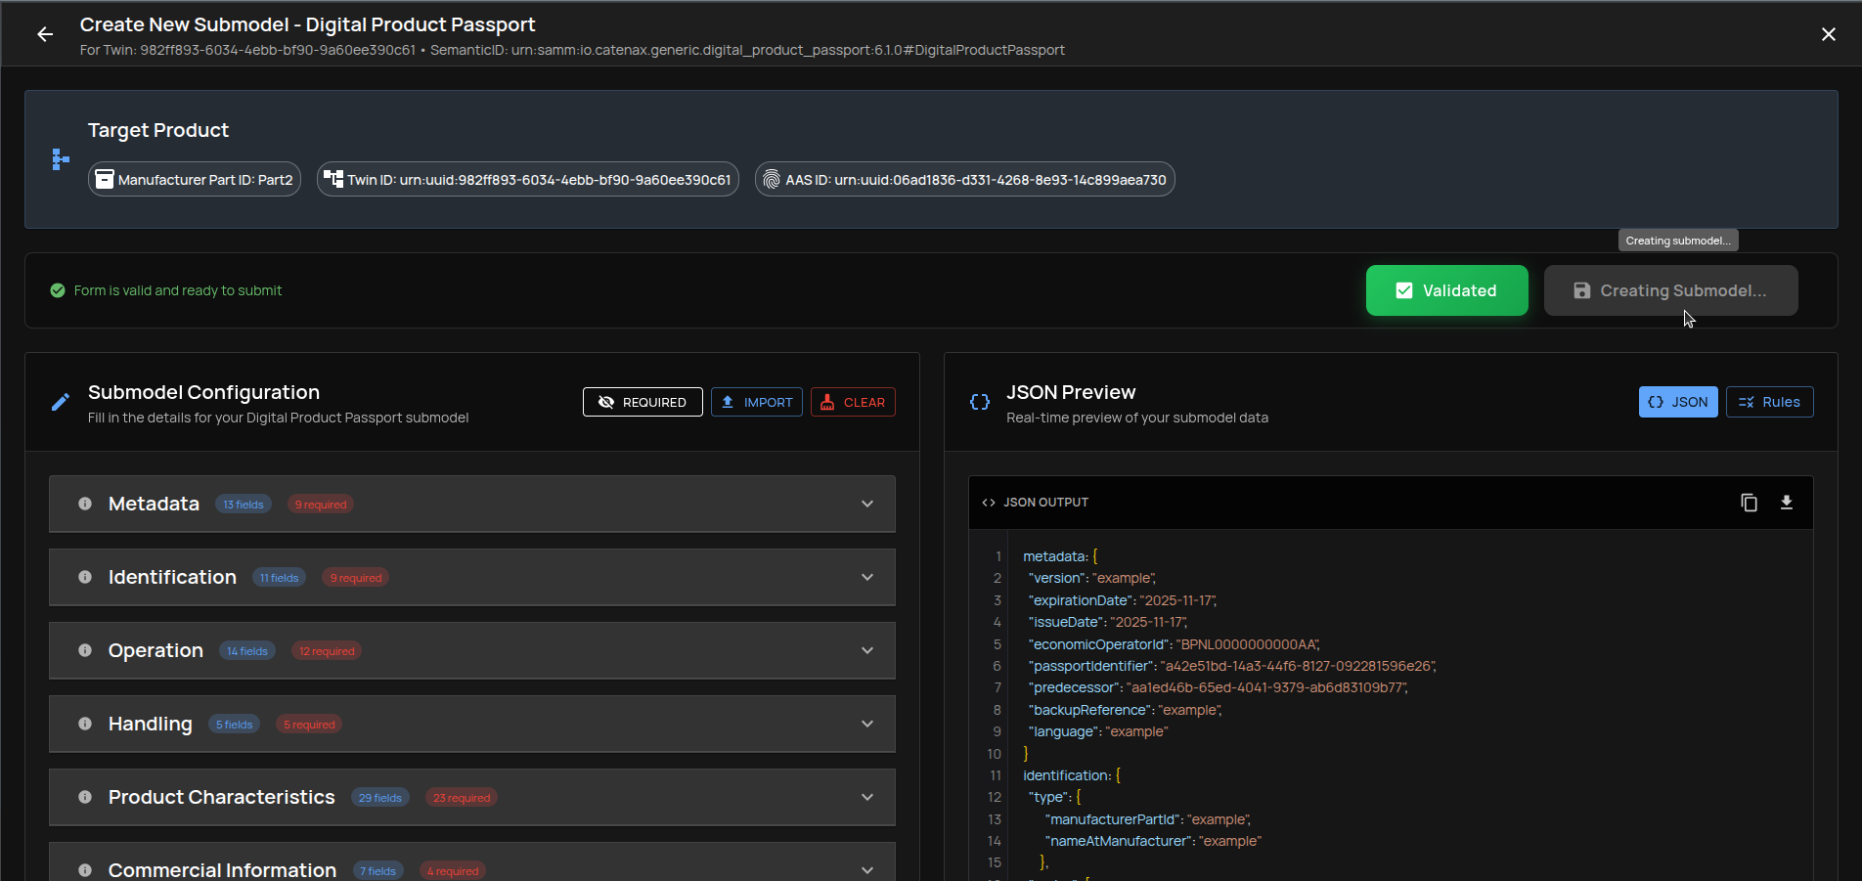Image resolution: width=1862 pixels, height=881 pixels.
Task: Click the Validated button
Action: pyautogui.click(x=1446, y=290)
